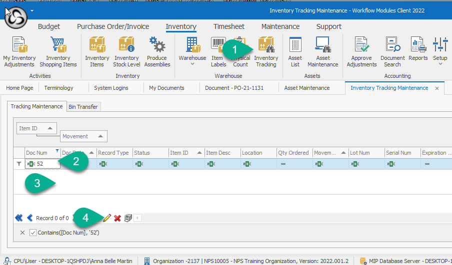Open Approve Adjustments
This screenshot has height=265, width=452.
pos(361,52)
